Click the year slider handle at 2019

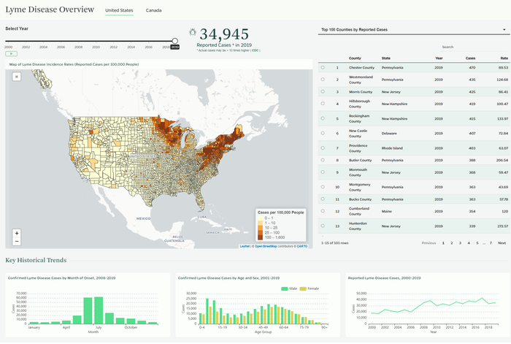175,41
